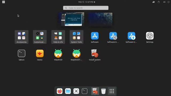This screenshot has height=96, width=171.
Task: Launch Waydroid
Action: click(x=58, y=55)
